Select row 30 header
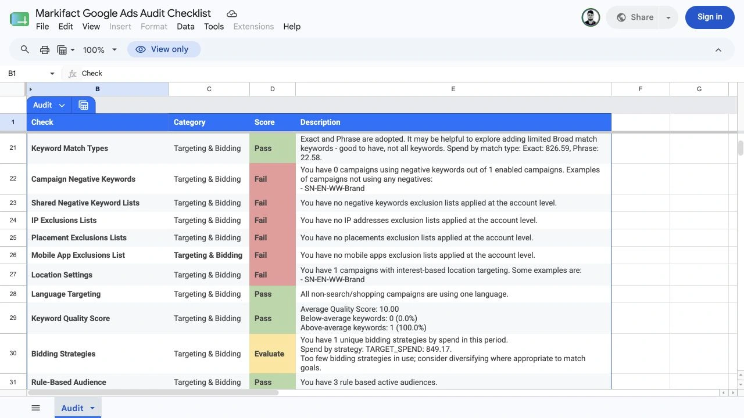The image size is (744, 418). (x=13, y=354)
